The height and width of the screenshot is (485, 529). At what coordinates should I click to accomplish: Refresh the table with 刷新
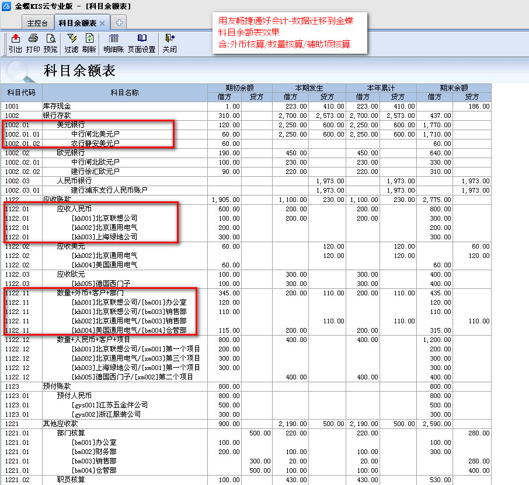click(x=89, y=43)
